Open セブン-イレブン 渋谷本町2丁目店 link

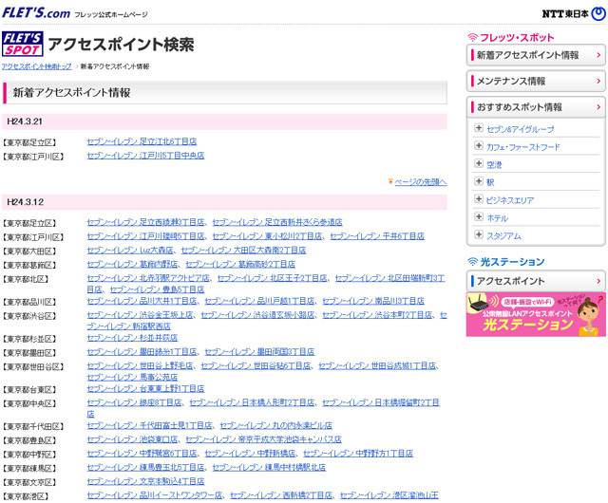pos(377,315)
